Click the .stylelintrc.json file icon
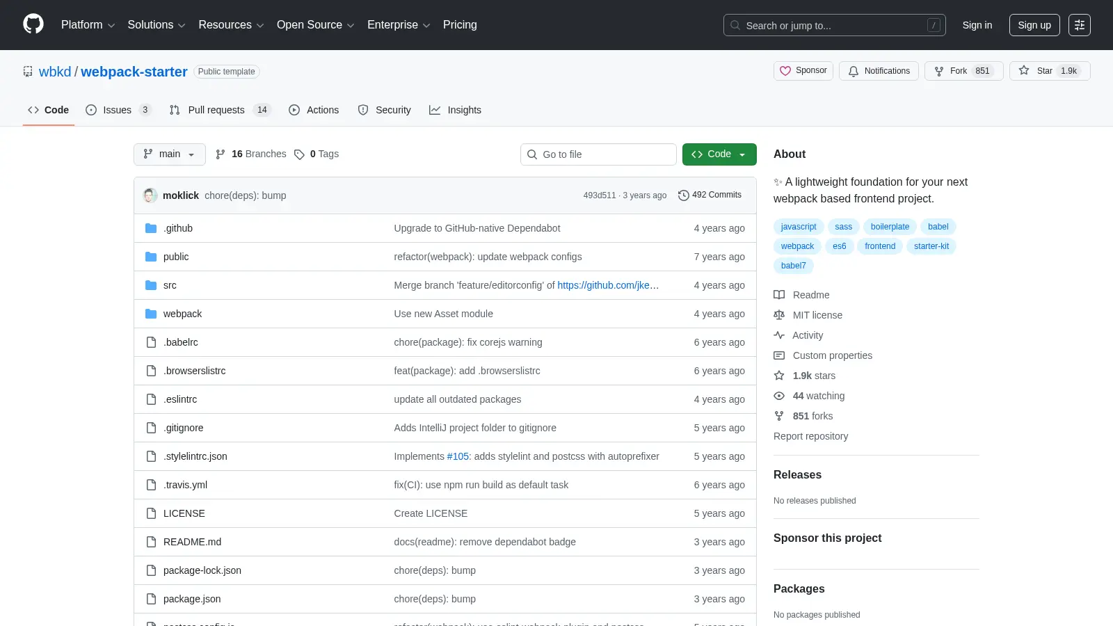 tap(151, 456)
